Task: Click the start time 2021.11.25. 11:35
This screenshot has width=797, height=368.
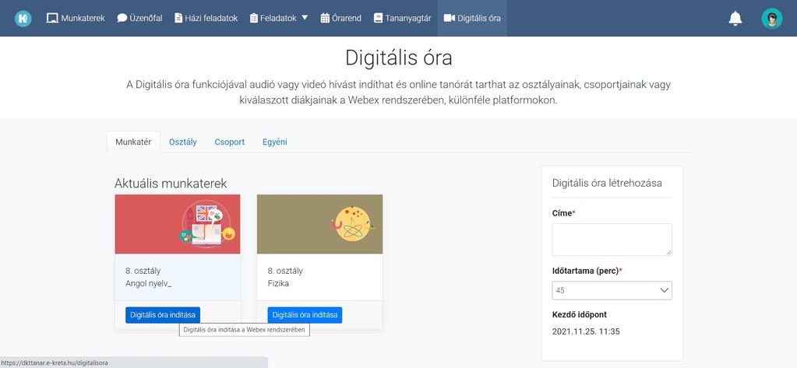Action: (586, 331)
